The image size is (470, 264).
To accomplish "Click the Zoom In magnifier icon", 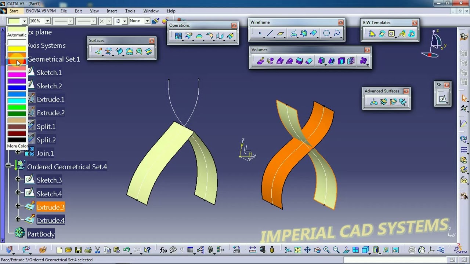I will pos(326,250).
